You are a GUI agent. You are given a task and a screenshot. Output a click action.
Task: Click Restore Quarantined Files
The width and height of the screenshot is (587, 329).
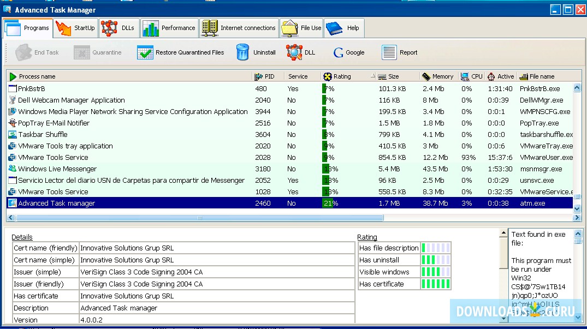[x=180, y=52]
